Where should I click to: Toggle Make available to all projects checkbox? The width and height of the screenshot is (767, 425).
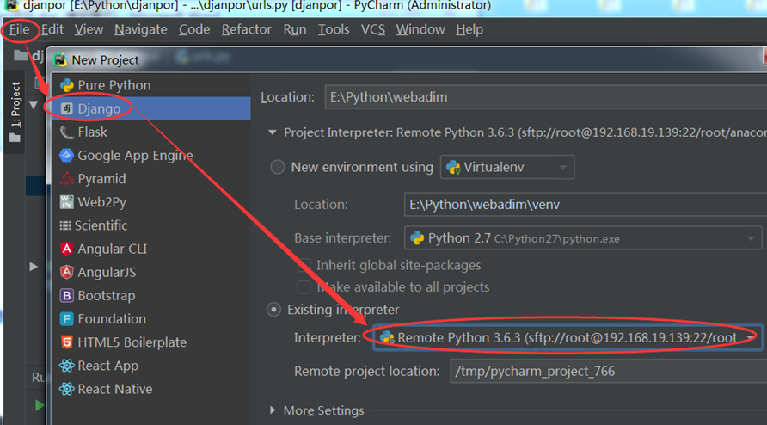304,287
